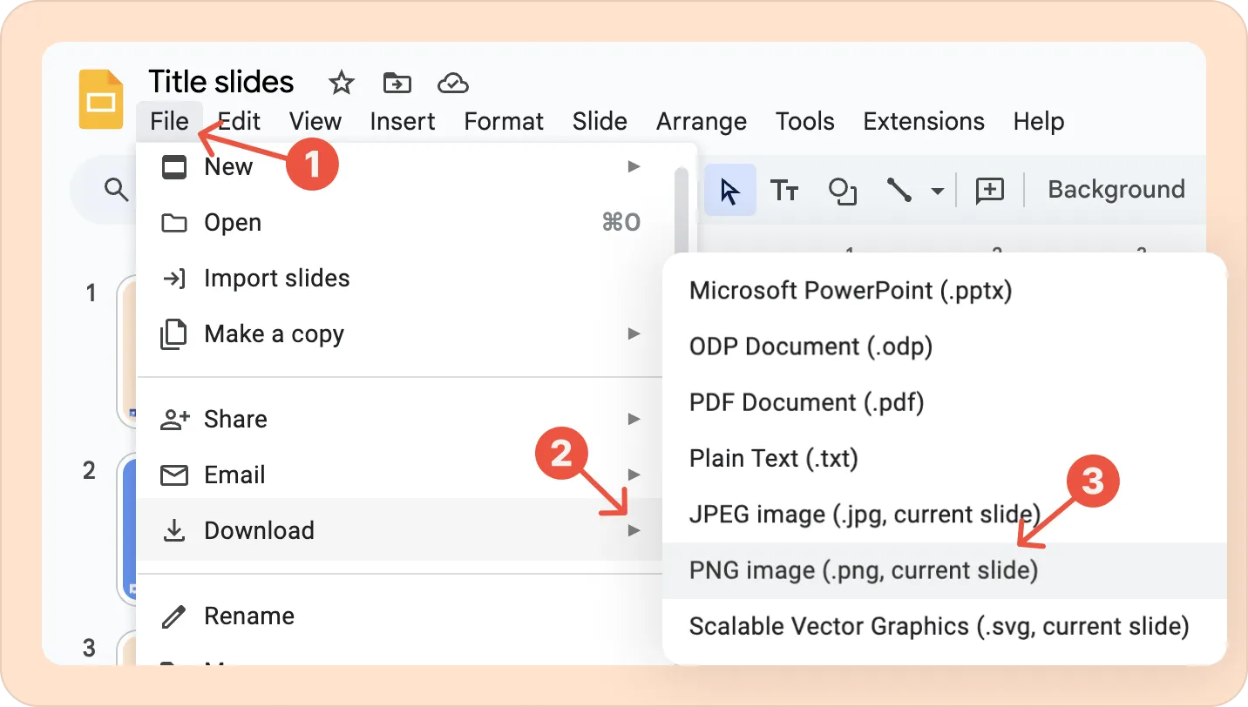Open the View menu
This screenshot has height=707, width=1248.
click(x=315, y=121)
